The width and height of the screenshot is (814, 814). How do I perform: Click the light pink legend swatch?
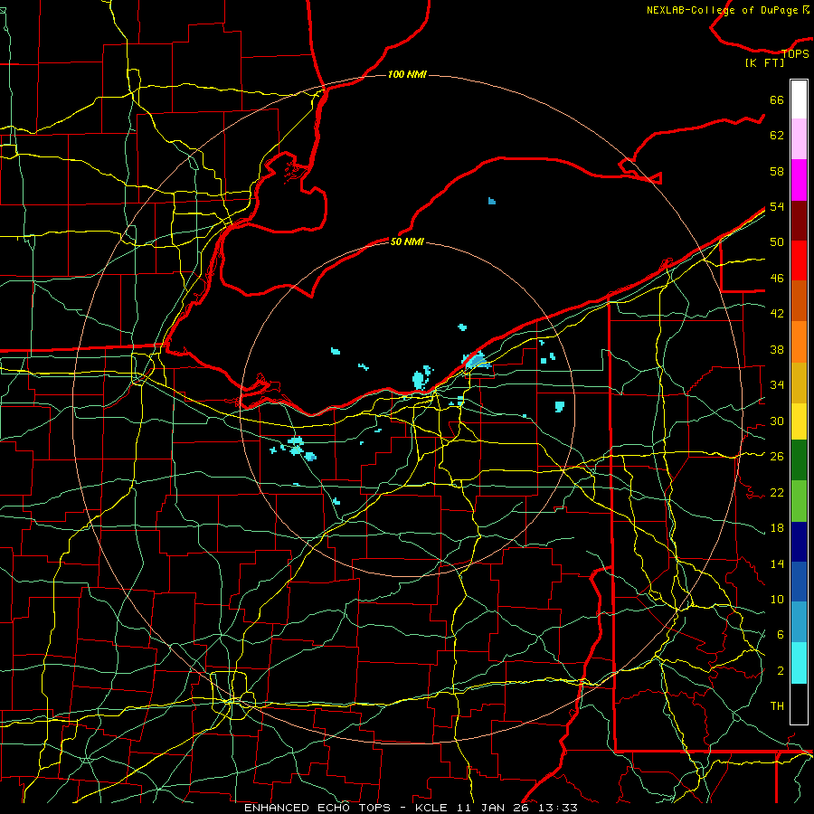click(799, 139)
